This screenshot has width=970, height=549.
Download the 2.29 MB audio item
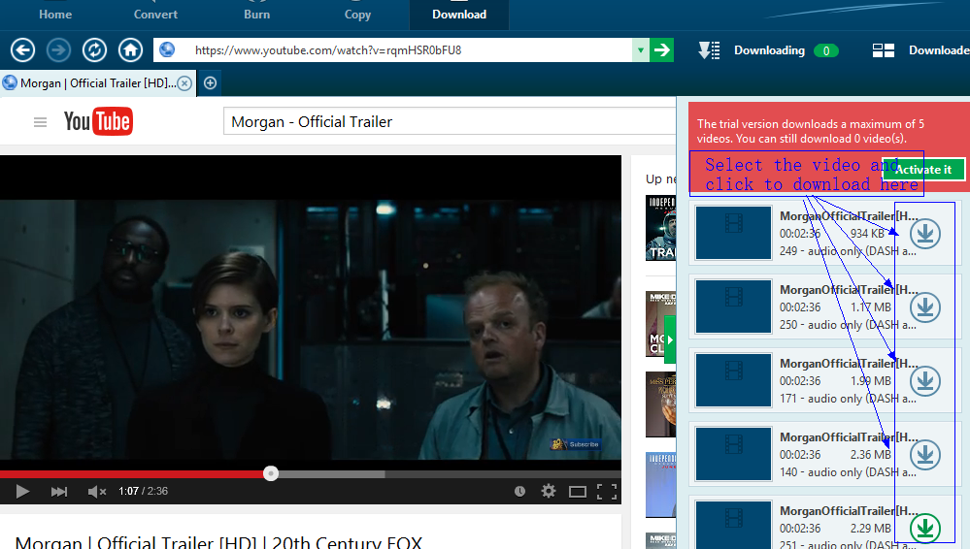(925, 528)
